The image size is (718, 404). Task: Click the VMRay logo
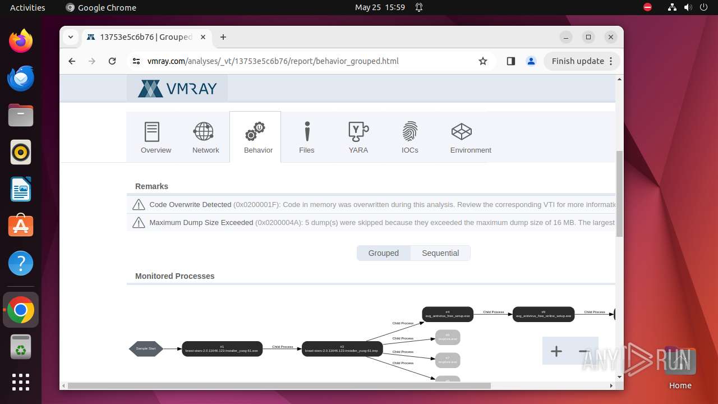point(177,89)
